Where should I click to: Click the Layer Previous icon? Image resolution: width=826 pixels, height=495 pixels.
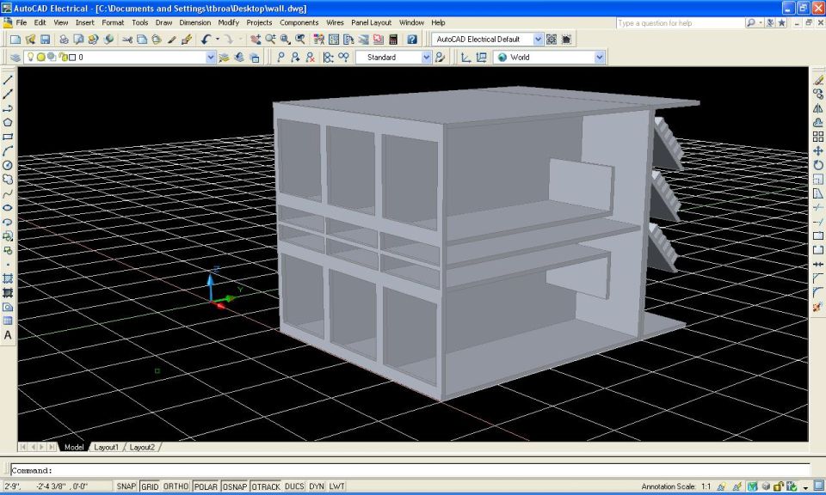click(x=239, y=58)
